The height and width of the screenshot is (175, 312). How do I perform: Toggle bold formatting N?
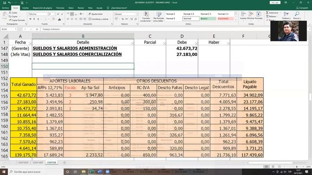pyautogui.click(x=30, y=19)
